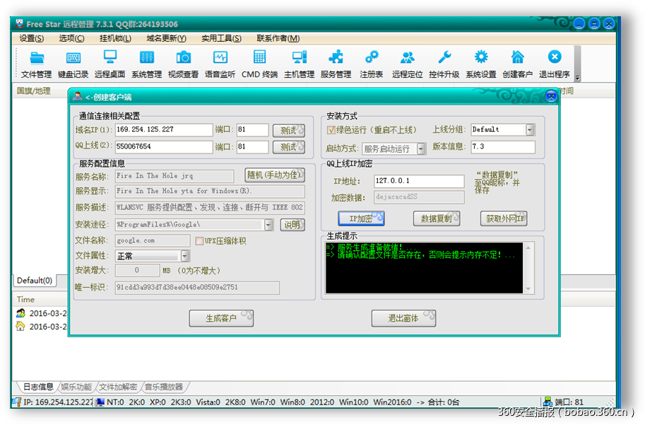Viewport: 645px width, 425px height.
Task: Activate 语音监听 audio monitoring
Action: [220, 63]
